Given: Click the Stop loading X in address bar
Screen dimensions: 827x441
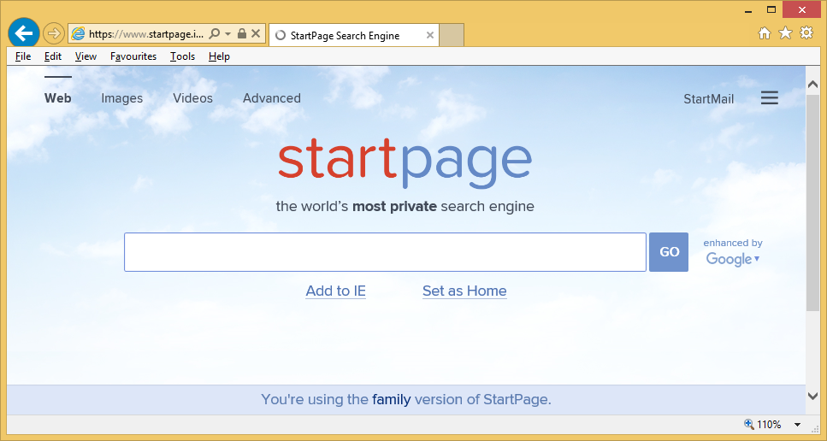Looking at the screenshot, I should tap(256, 33).
